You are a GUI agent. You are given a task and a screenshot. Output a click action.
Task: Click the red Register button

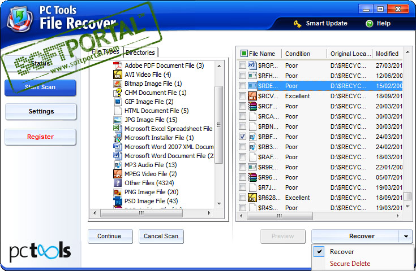40,137
